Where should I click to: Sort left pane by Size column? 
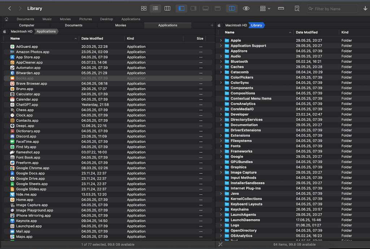coord(200,38)
